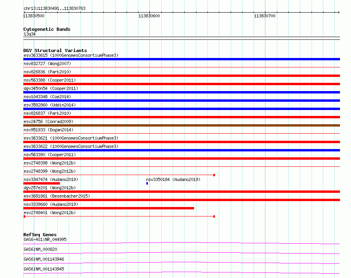Open variant esv2748399 (Wong2012b) label
Image resolution: width=351 pixels, height=278 pixels.
click(50, 171)
